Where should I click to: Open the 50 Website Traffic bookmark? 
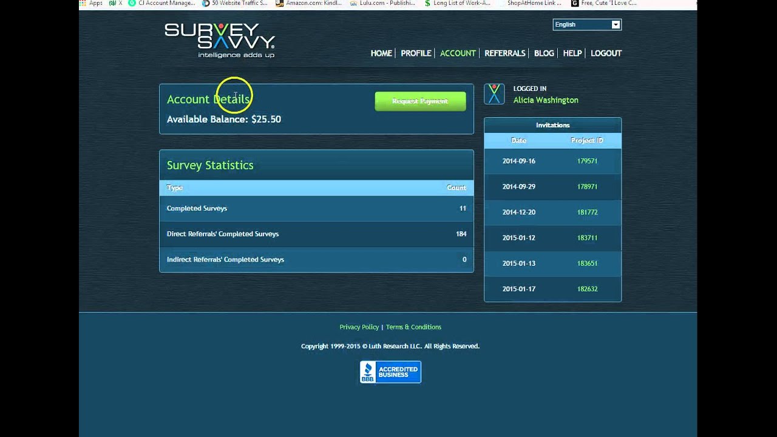(234, 3)
